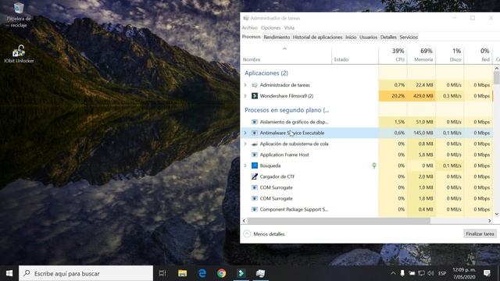This screenshot has height=281, width=500.
Task: Collapse to Menos detalles view
Action: click(264, 234)
